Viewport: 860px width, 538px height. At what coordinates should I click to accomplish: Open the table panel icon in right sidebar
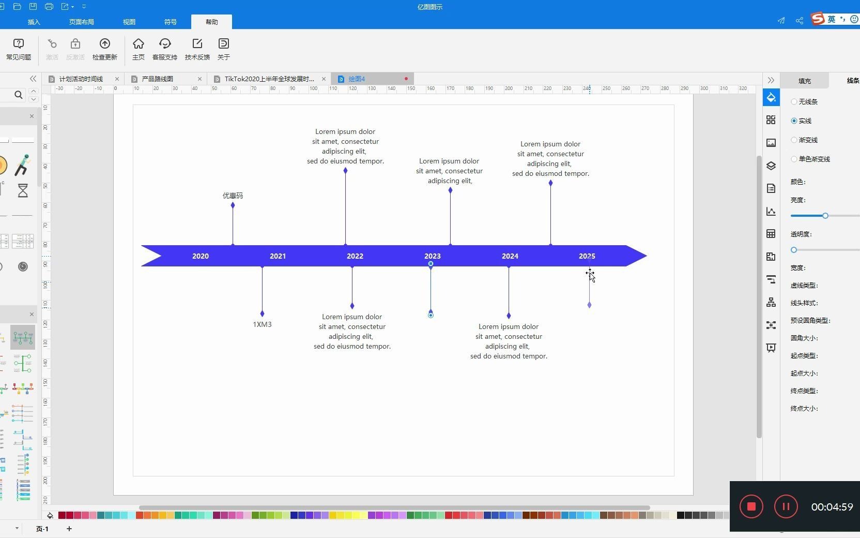771,234
